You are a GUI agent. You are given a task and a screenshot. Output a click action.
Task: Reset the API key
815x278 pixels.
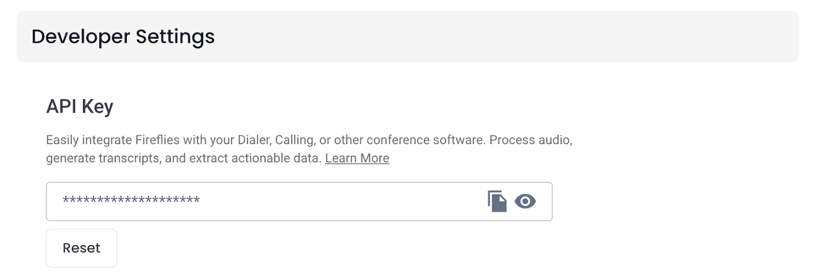click(x=81, y=248)
